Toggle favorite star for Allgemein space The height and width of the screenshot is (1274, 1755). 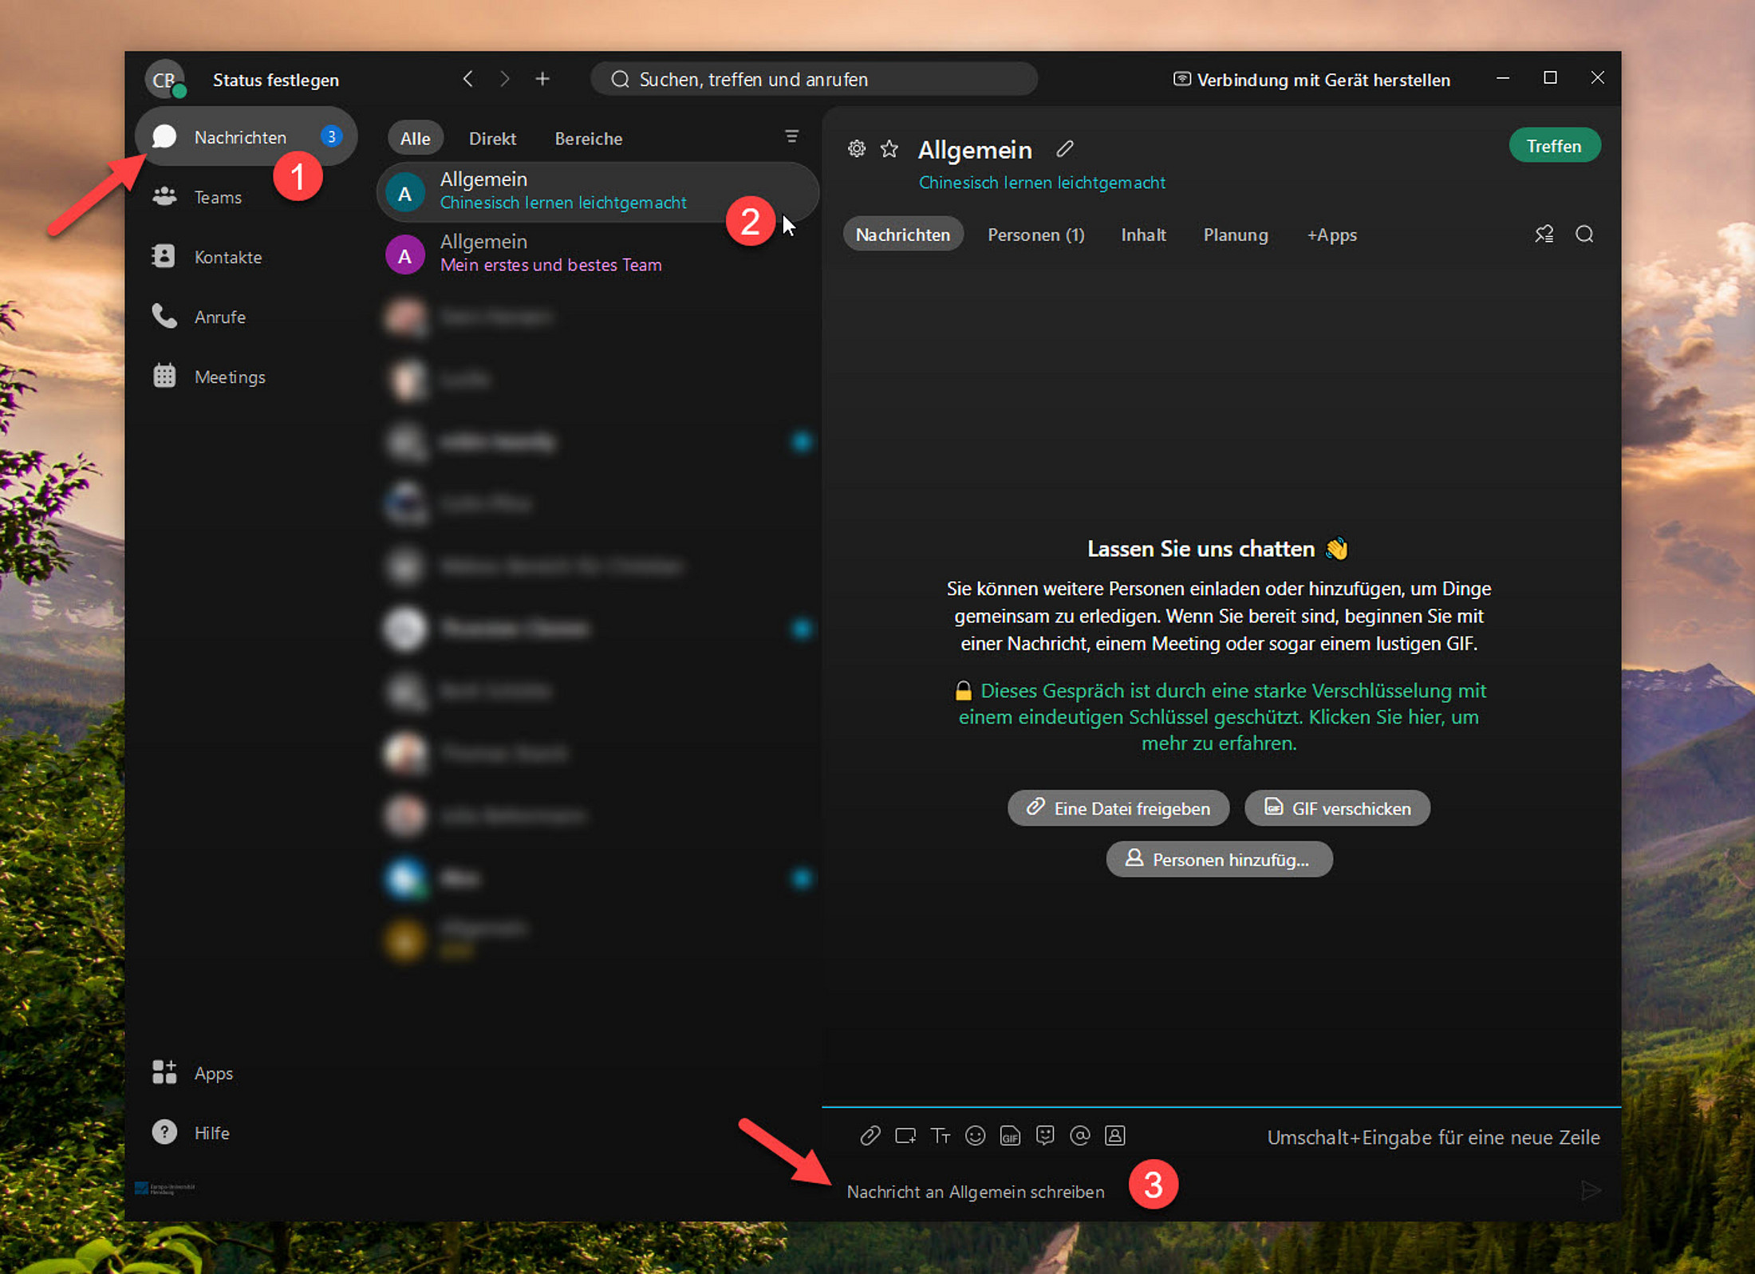(889, 149)
